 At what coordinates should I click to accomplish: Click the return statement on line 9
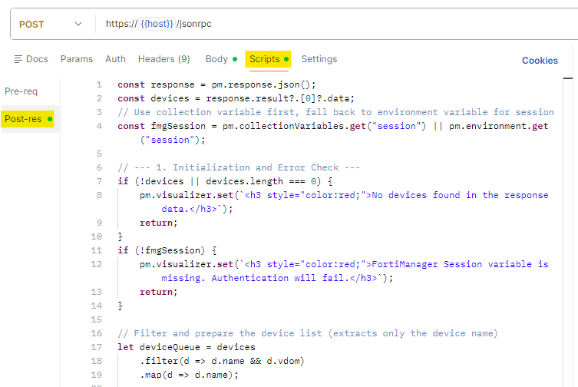[x=158, y=223]
